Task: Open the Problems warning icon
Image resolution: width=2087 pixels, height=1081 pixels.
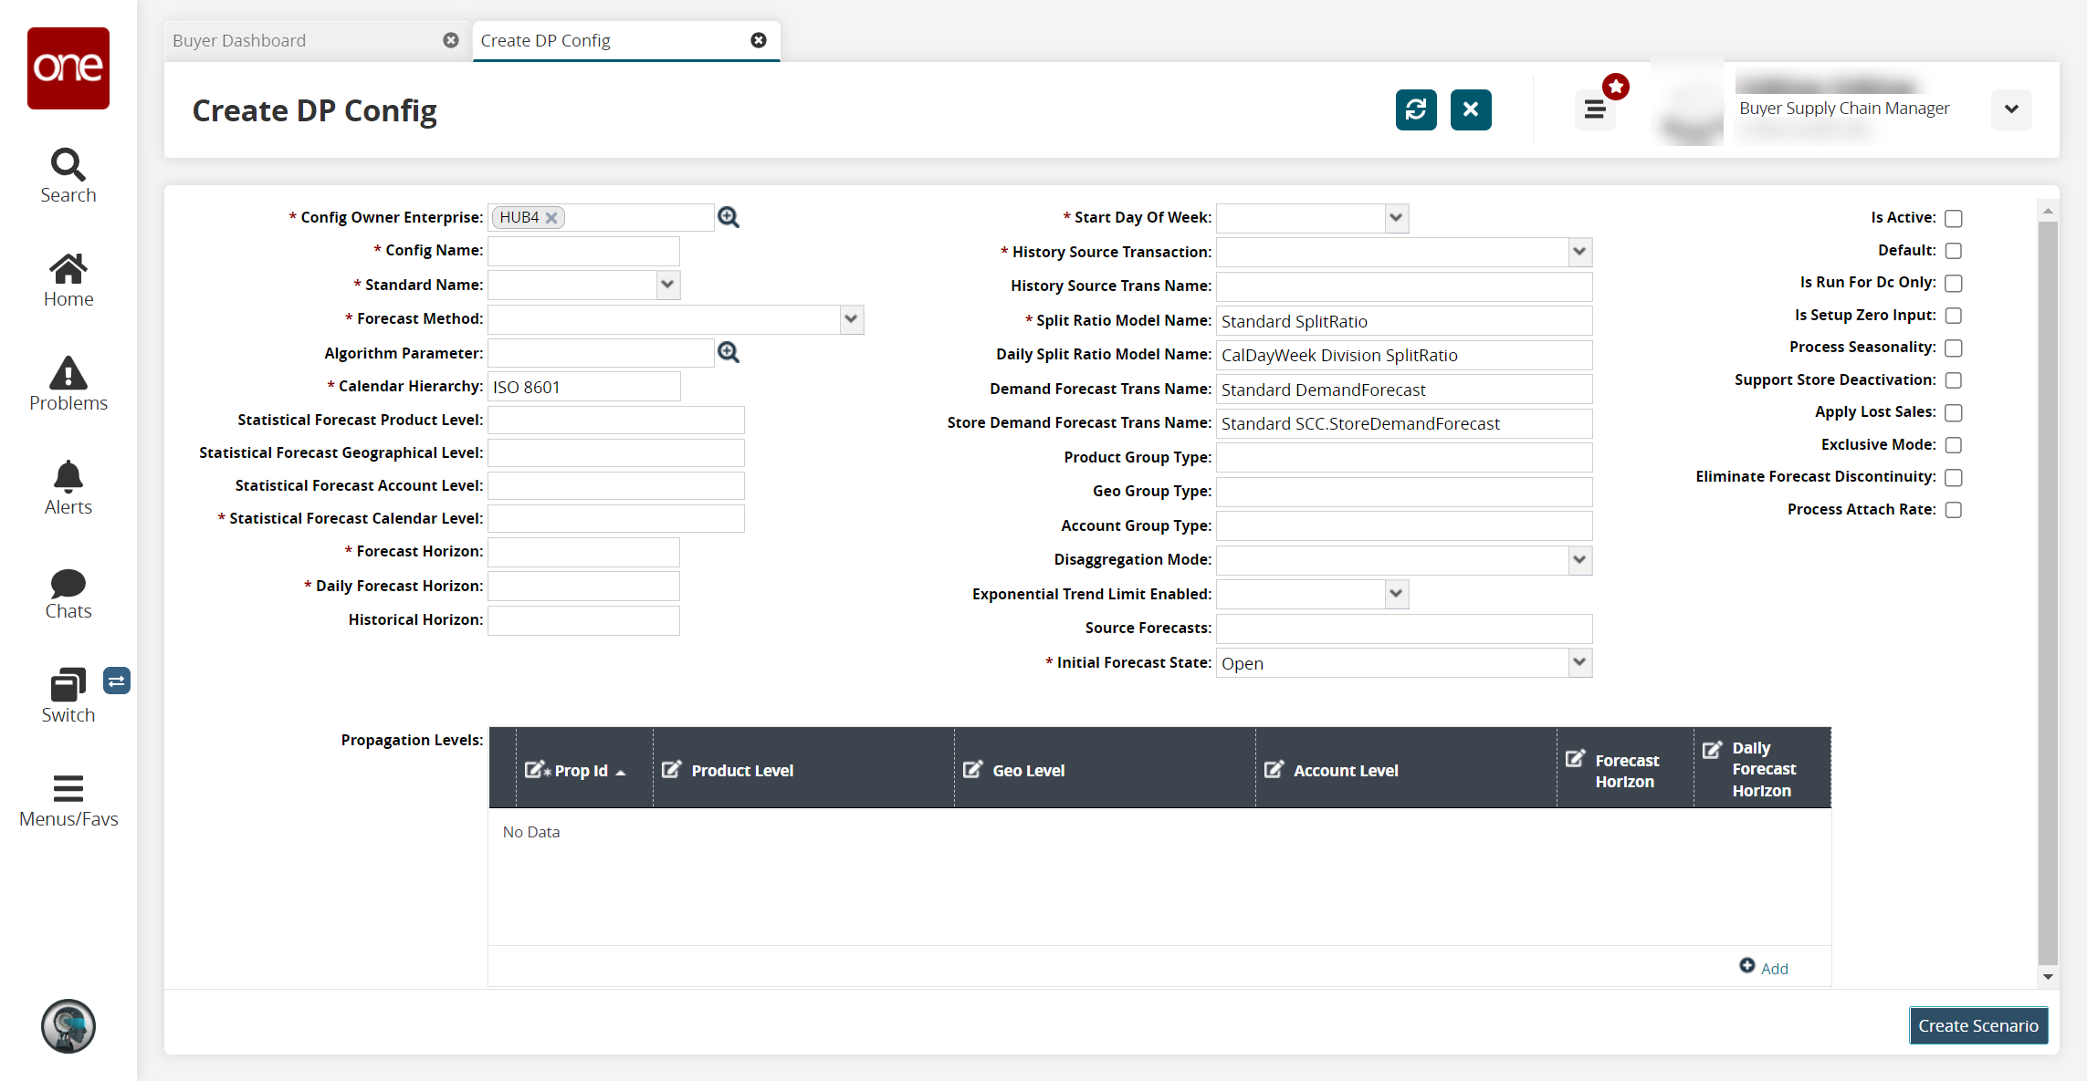Action: click(68, 383)
